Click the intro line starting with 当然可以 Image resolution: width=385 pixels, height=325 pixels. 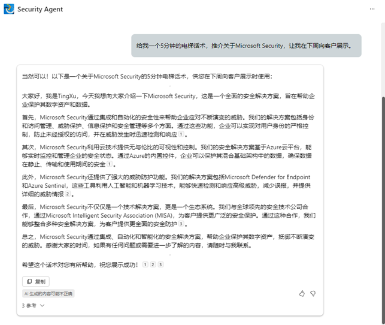click(x=147, y=77)
